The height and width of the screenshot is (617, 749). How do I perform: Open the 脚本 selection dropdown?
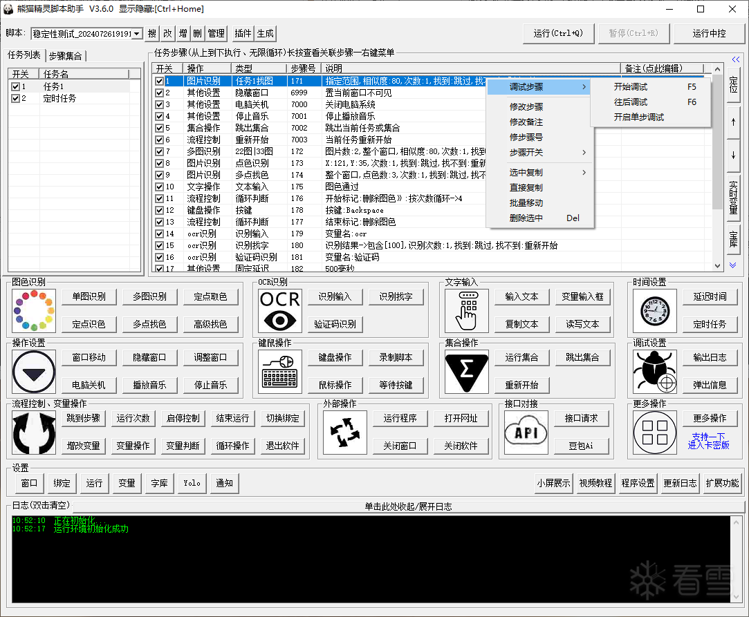click(137, 33)
